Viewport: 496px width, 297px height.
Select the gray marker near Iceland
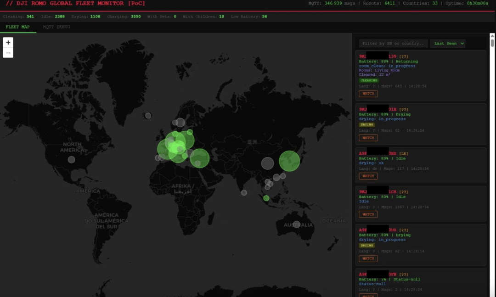pos(148,116)
